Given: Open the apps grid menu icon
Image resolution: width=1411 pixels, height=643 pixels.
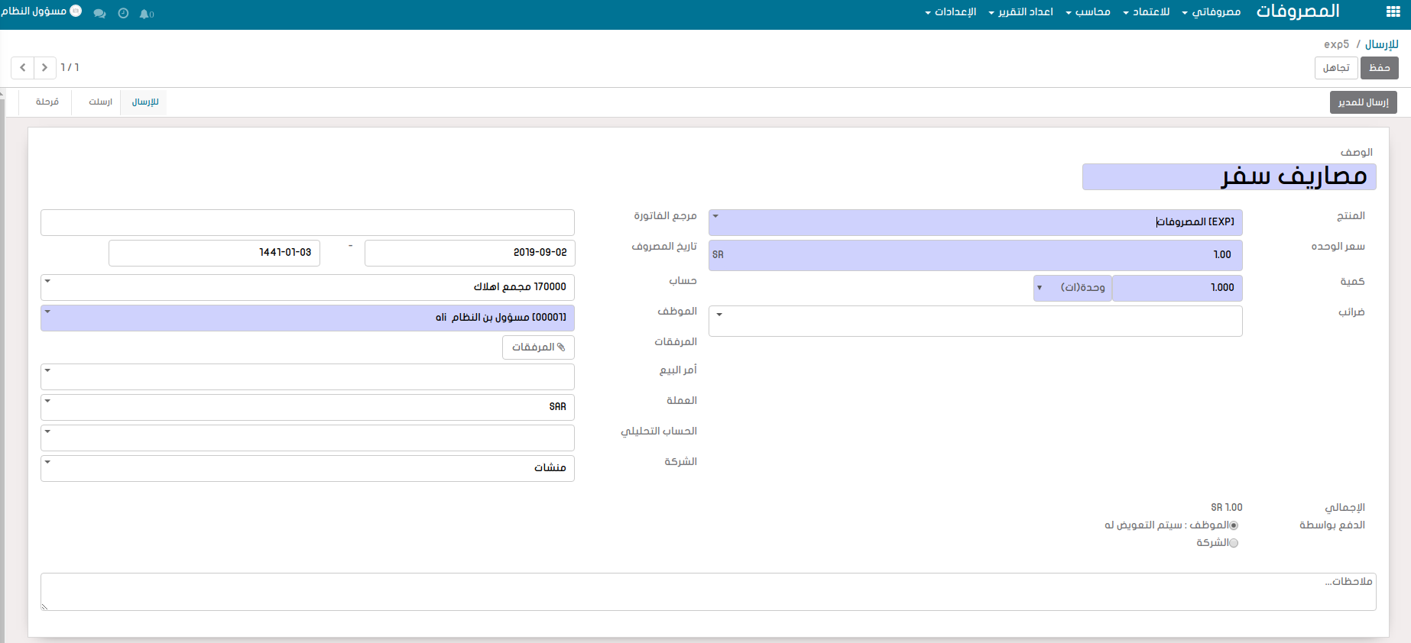Looking at the screenshot, I should pyautogui.click(x=1393, y=11).
